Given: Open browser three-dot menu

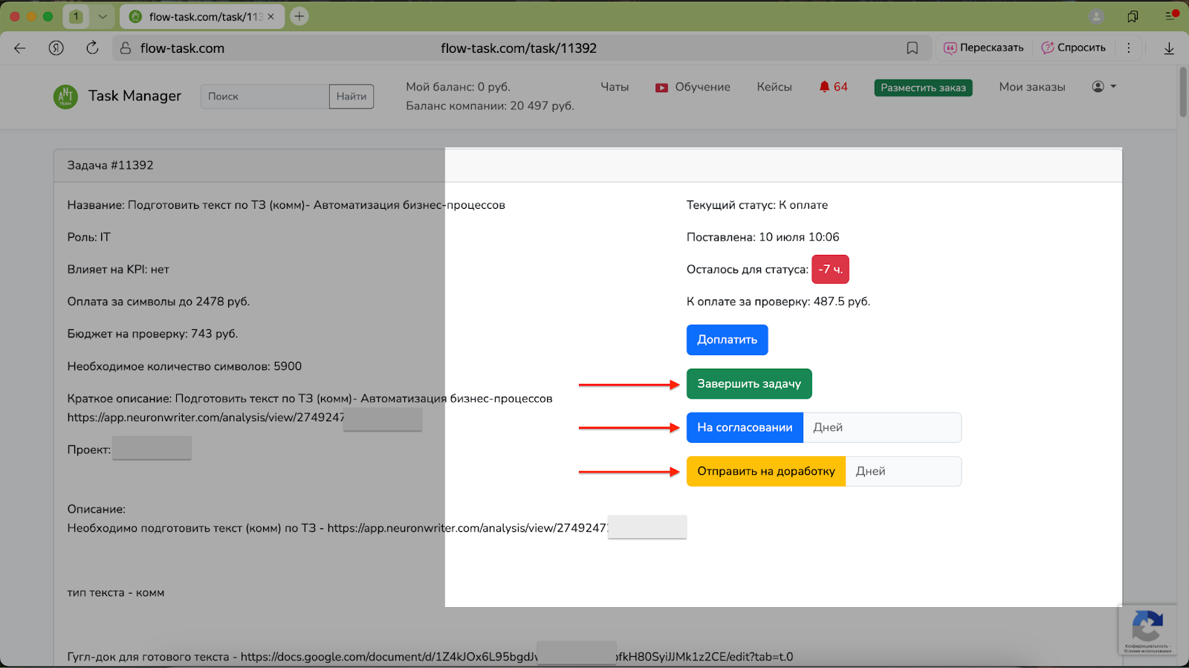Looking at the screenshot, I should (1128, 48).
